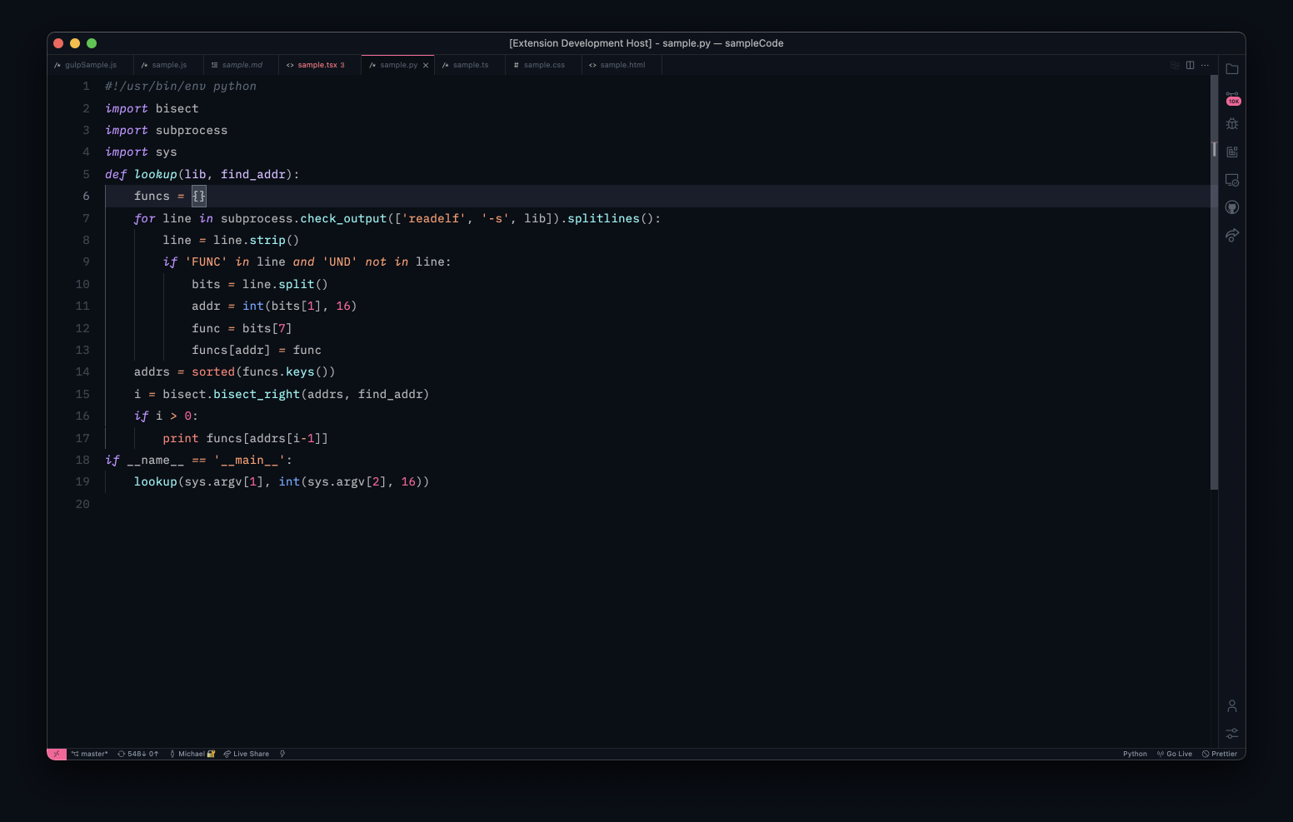The width and height of the screenshot is (1293, 822).
Task: Open the Run and Debug bug icon
Action: tap(1232, 124)
